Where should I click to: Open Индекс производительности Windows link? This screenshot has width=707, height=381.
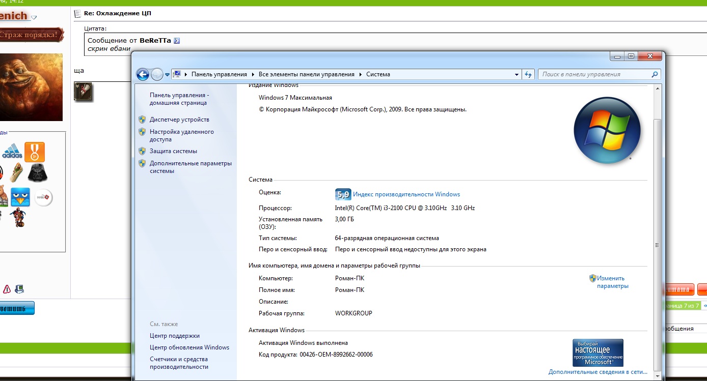tap(406, 194)
